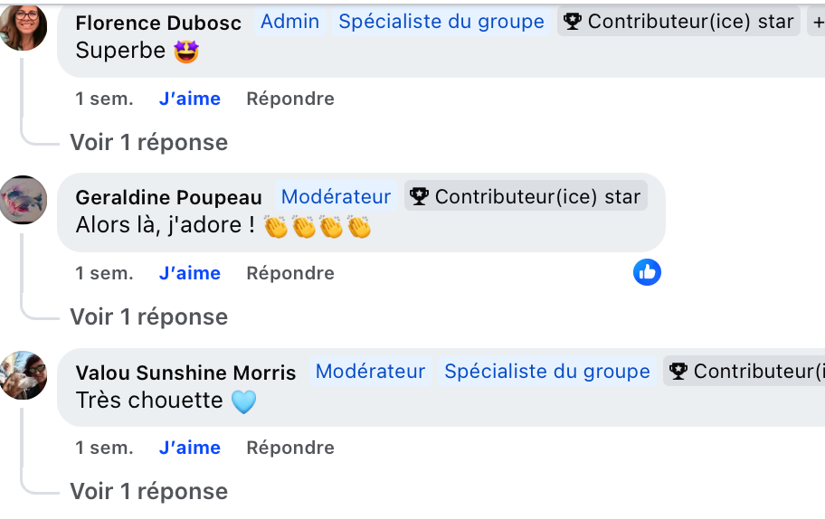Viewport: 825px width, 519px height.
Task: Expand the reply under Florence's comment
Action: pyautogui.click(x=149, y=142)
